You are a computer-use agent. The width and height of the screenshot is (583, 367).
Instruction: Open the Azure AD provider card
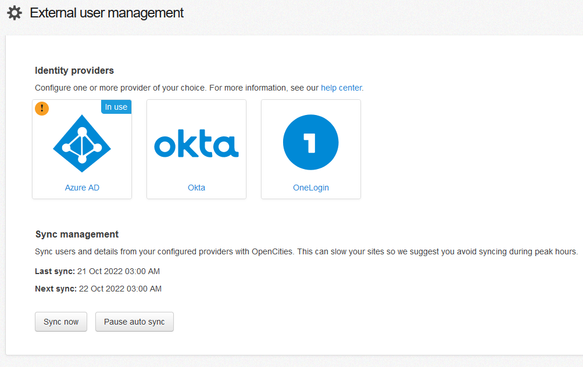81,149
